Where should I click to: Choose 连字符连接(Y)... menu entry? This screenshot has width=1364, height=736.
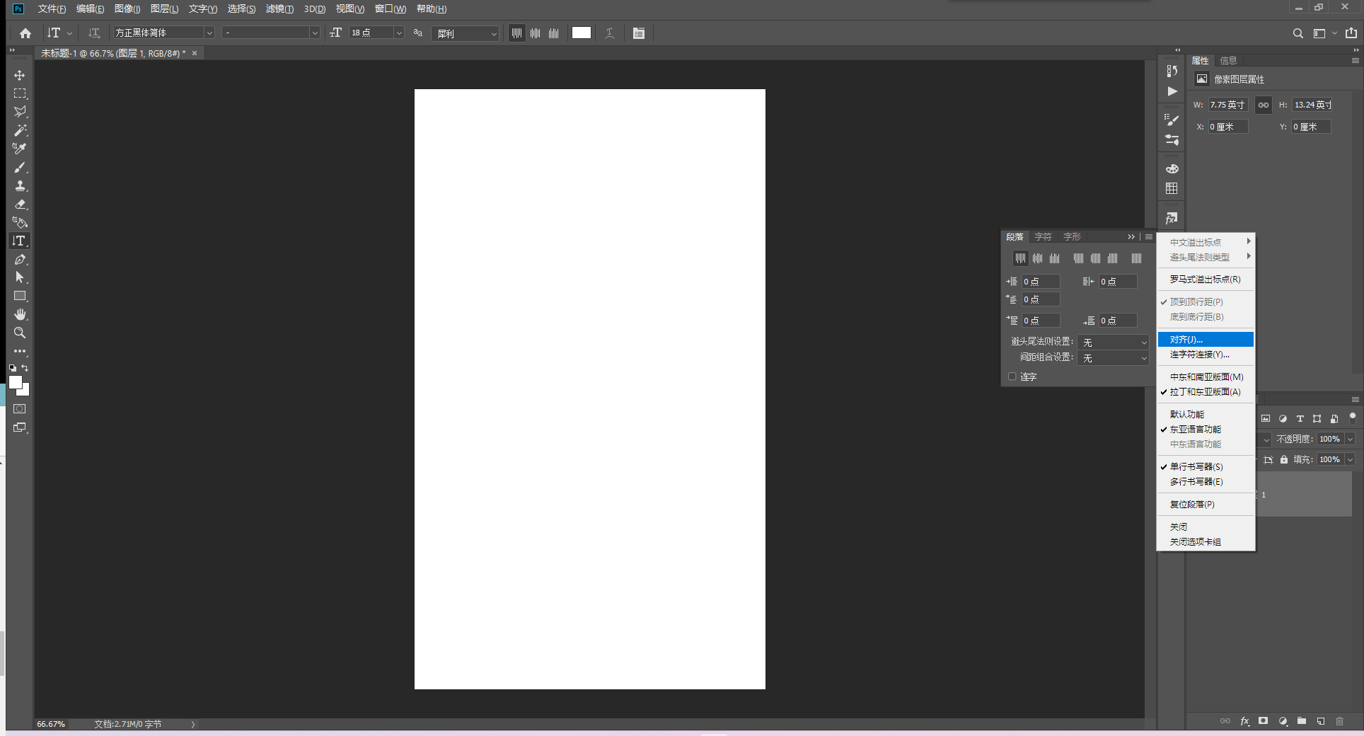(1206, 355)
